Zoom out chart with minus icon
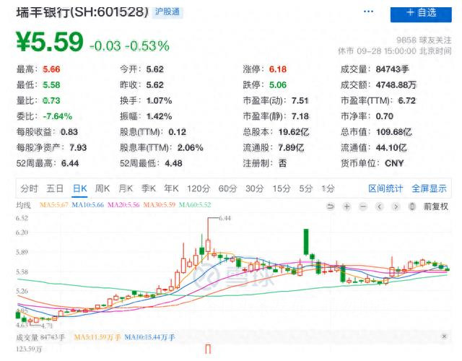The image size is (462, 361). coord(363,206)
